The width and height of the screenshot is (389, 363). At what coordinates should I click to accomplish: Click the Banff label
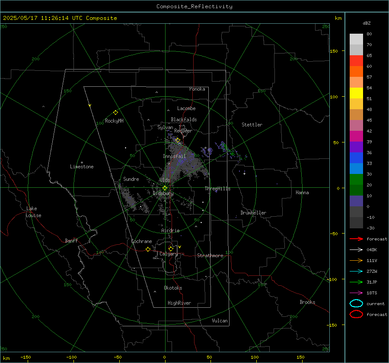71,240
